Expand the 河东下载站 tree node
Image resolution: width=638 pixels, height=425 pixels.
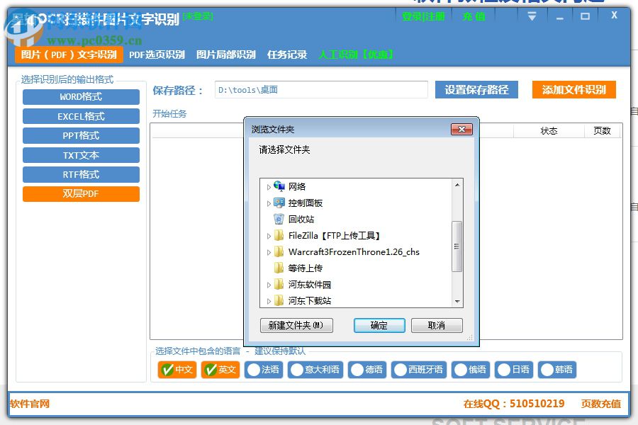click(x=269, y=301)
